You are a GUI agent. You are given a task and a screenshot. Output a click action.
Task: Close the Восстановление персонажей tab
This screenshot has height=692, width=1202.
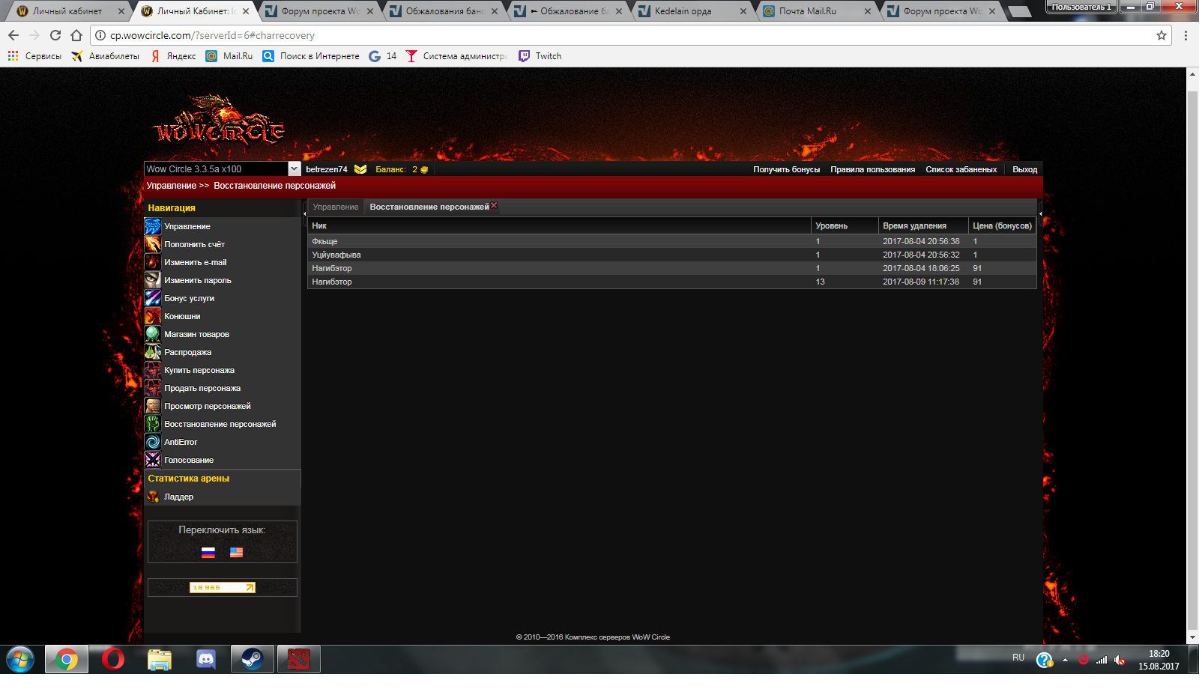tap(494, 205)
